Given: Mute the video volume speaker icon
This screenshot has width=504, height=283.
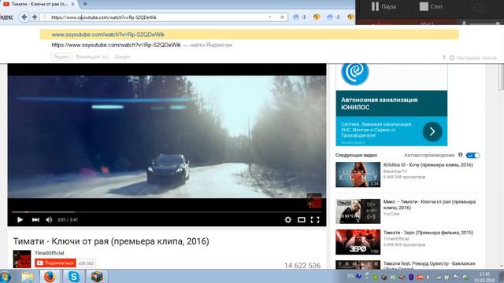Looking at the screenshot, I should coord(49,220).
